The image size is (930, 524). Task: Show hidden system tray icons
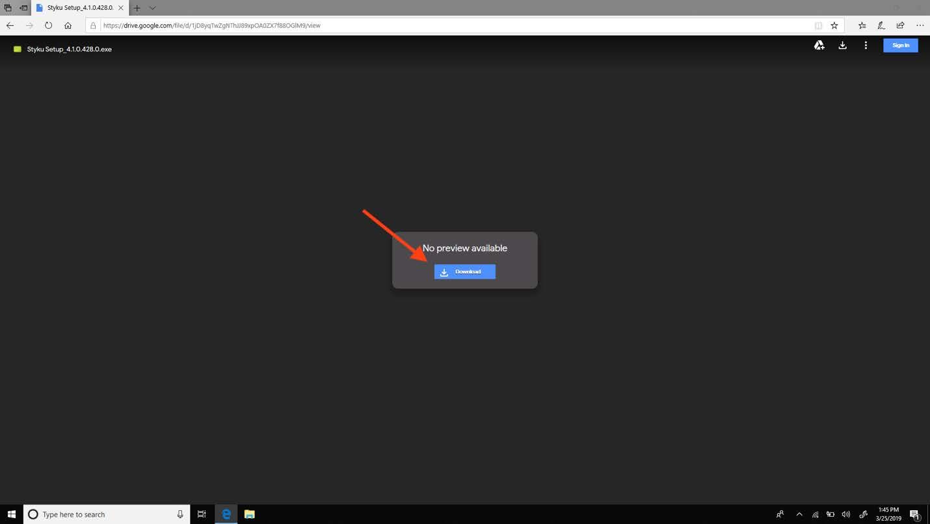pos(799,514)
